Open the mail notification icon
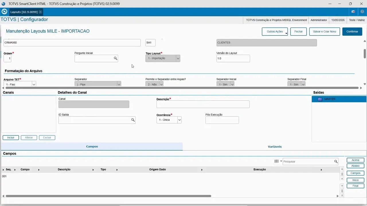 (353, 12)
